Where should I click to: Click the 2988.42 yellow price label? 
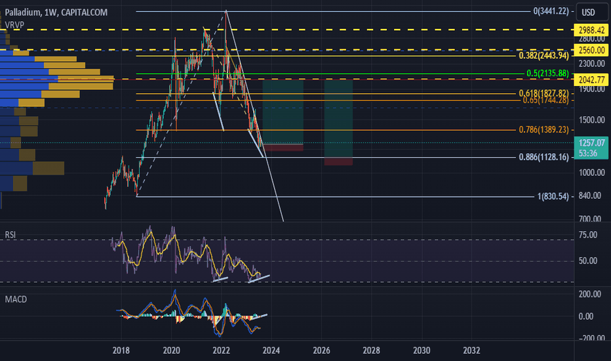[x=591, y=30]
